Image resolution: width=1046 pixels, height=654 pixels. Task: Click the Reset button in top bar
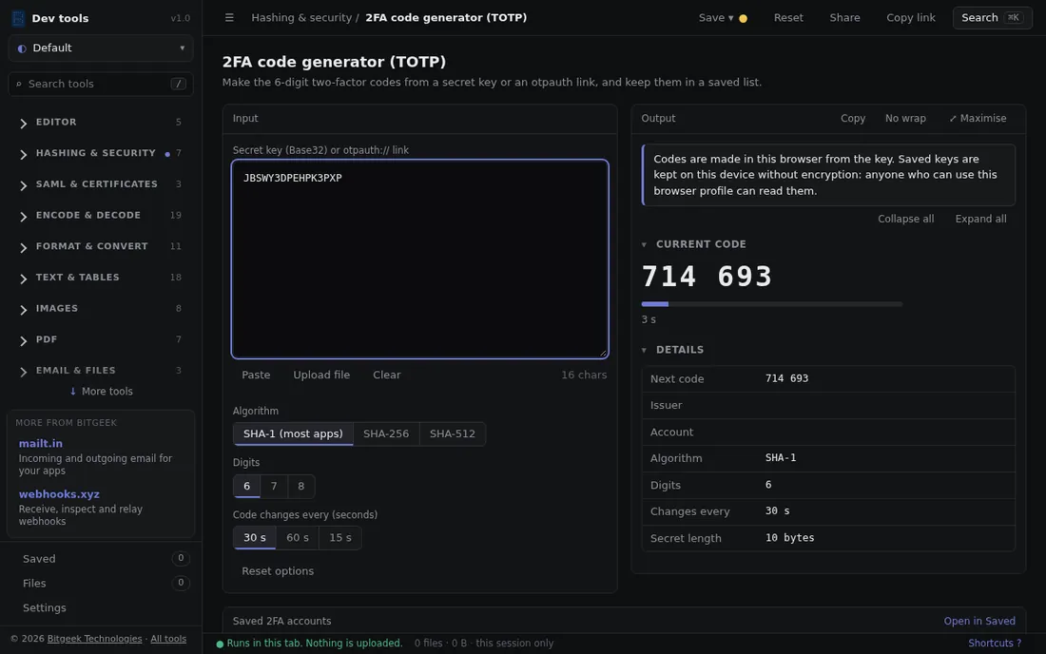pos(788,18)
